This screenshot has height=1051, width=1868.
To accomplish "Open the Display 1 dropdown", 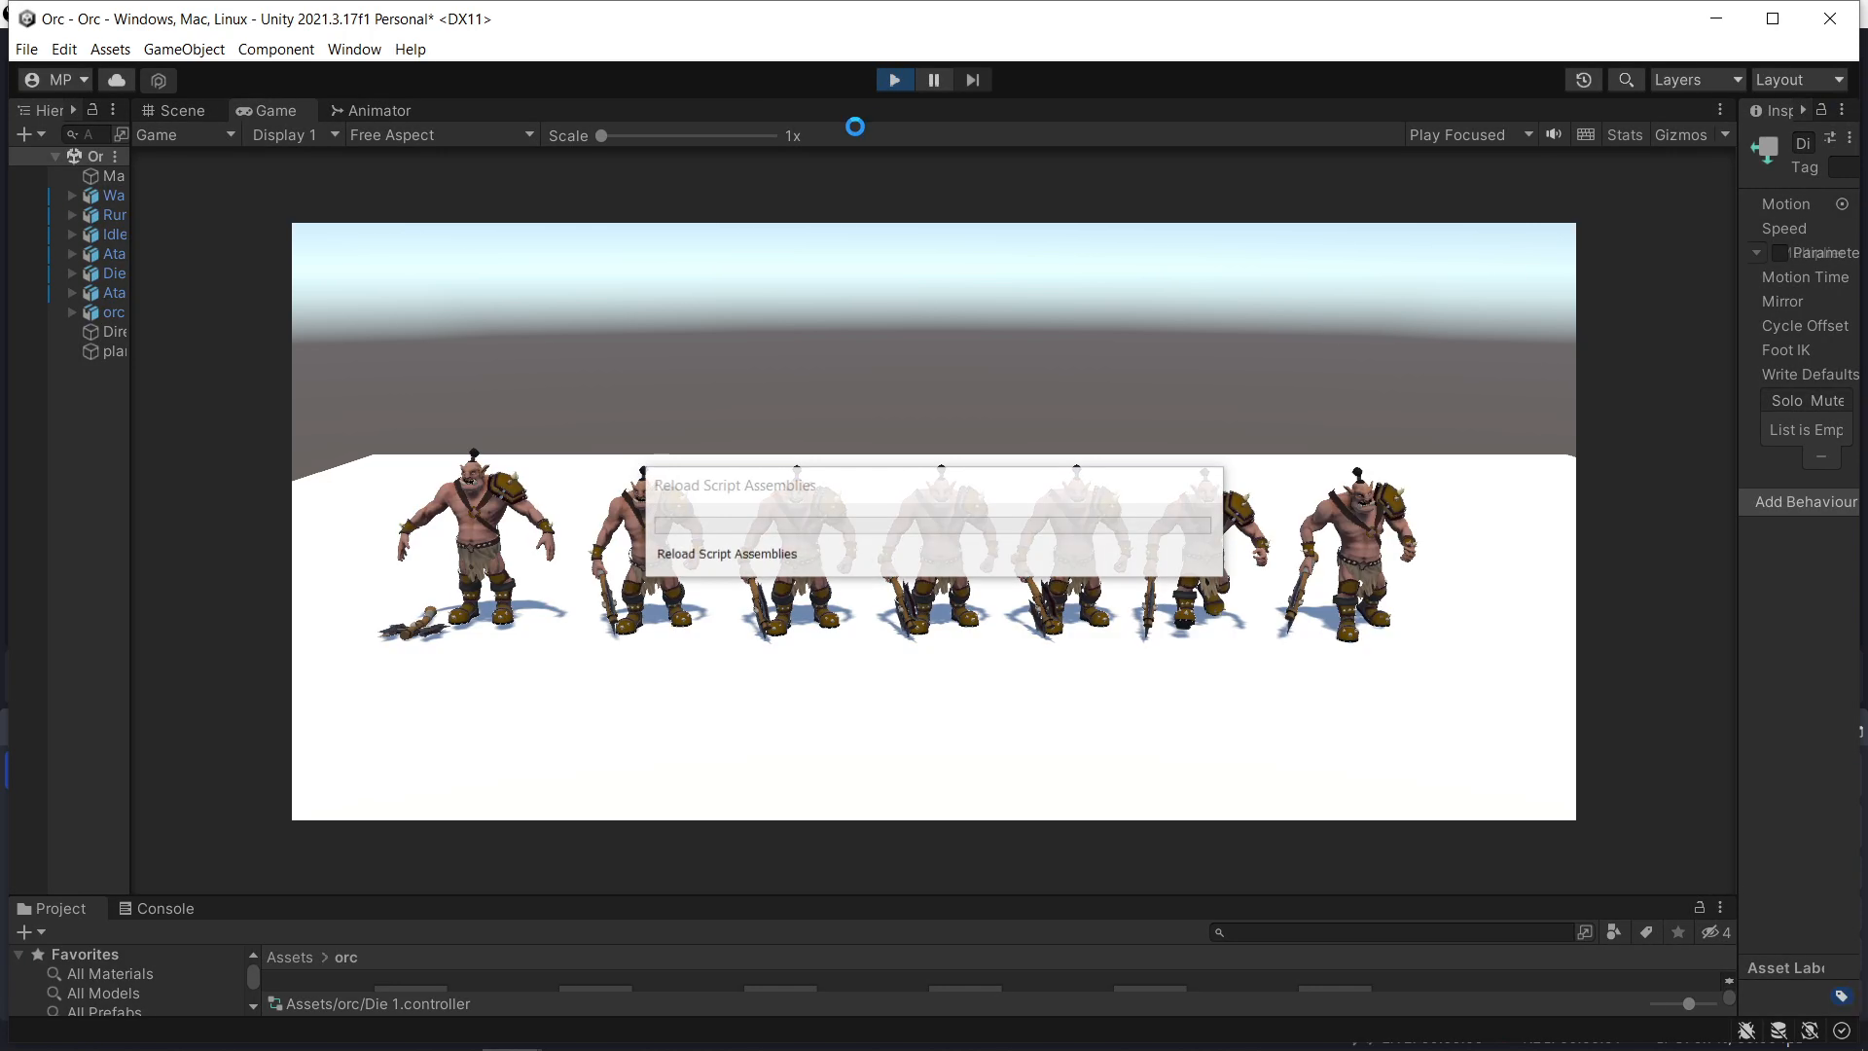I will click(x=296, y=134).
